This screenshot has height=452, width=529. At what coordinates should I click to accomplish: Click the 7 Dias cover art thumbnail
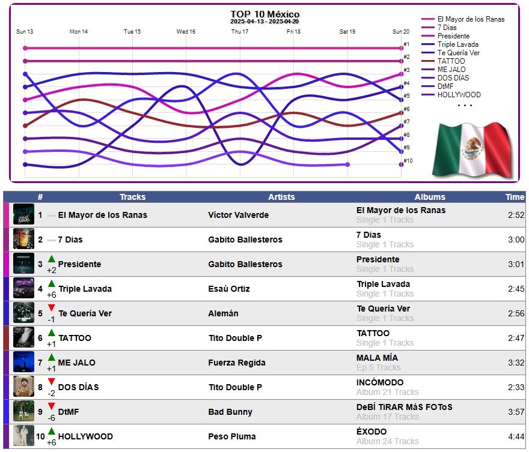pos(23,239)
